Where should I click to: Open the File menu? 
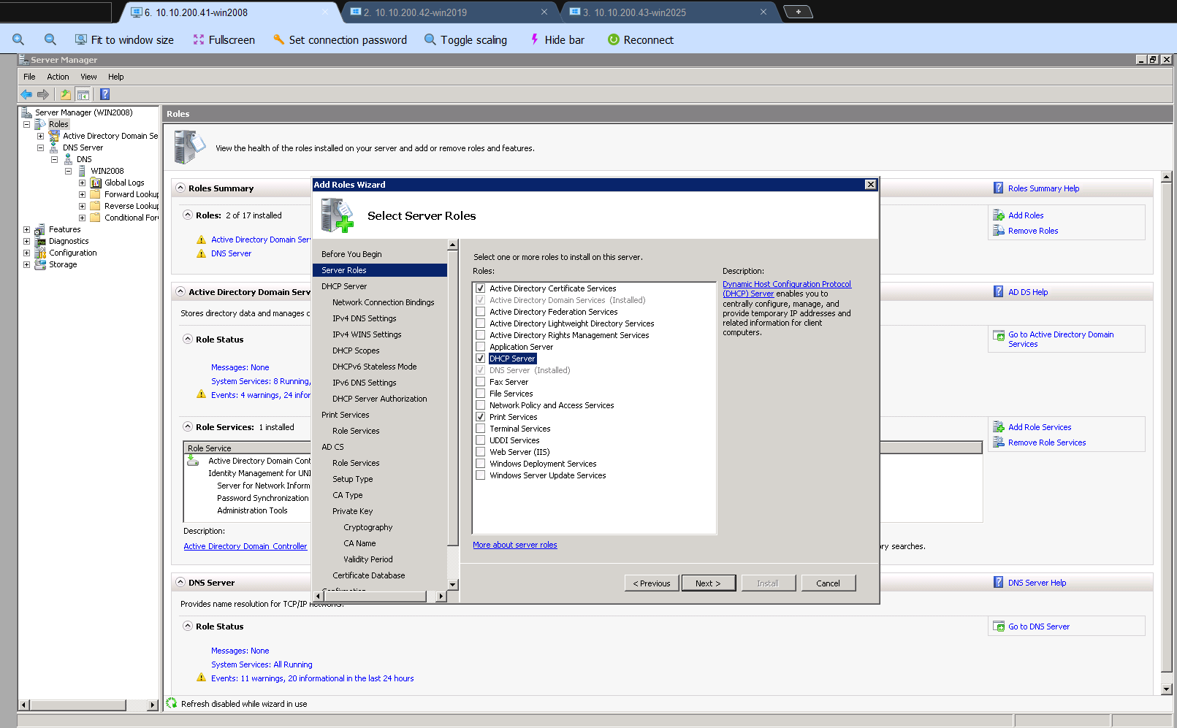point(29,77)
